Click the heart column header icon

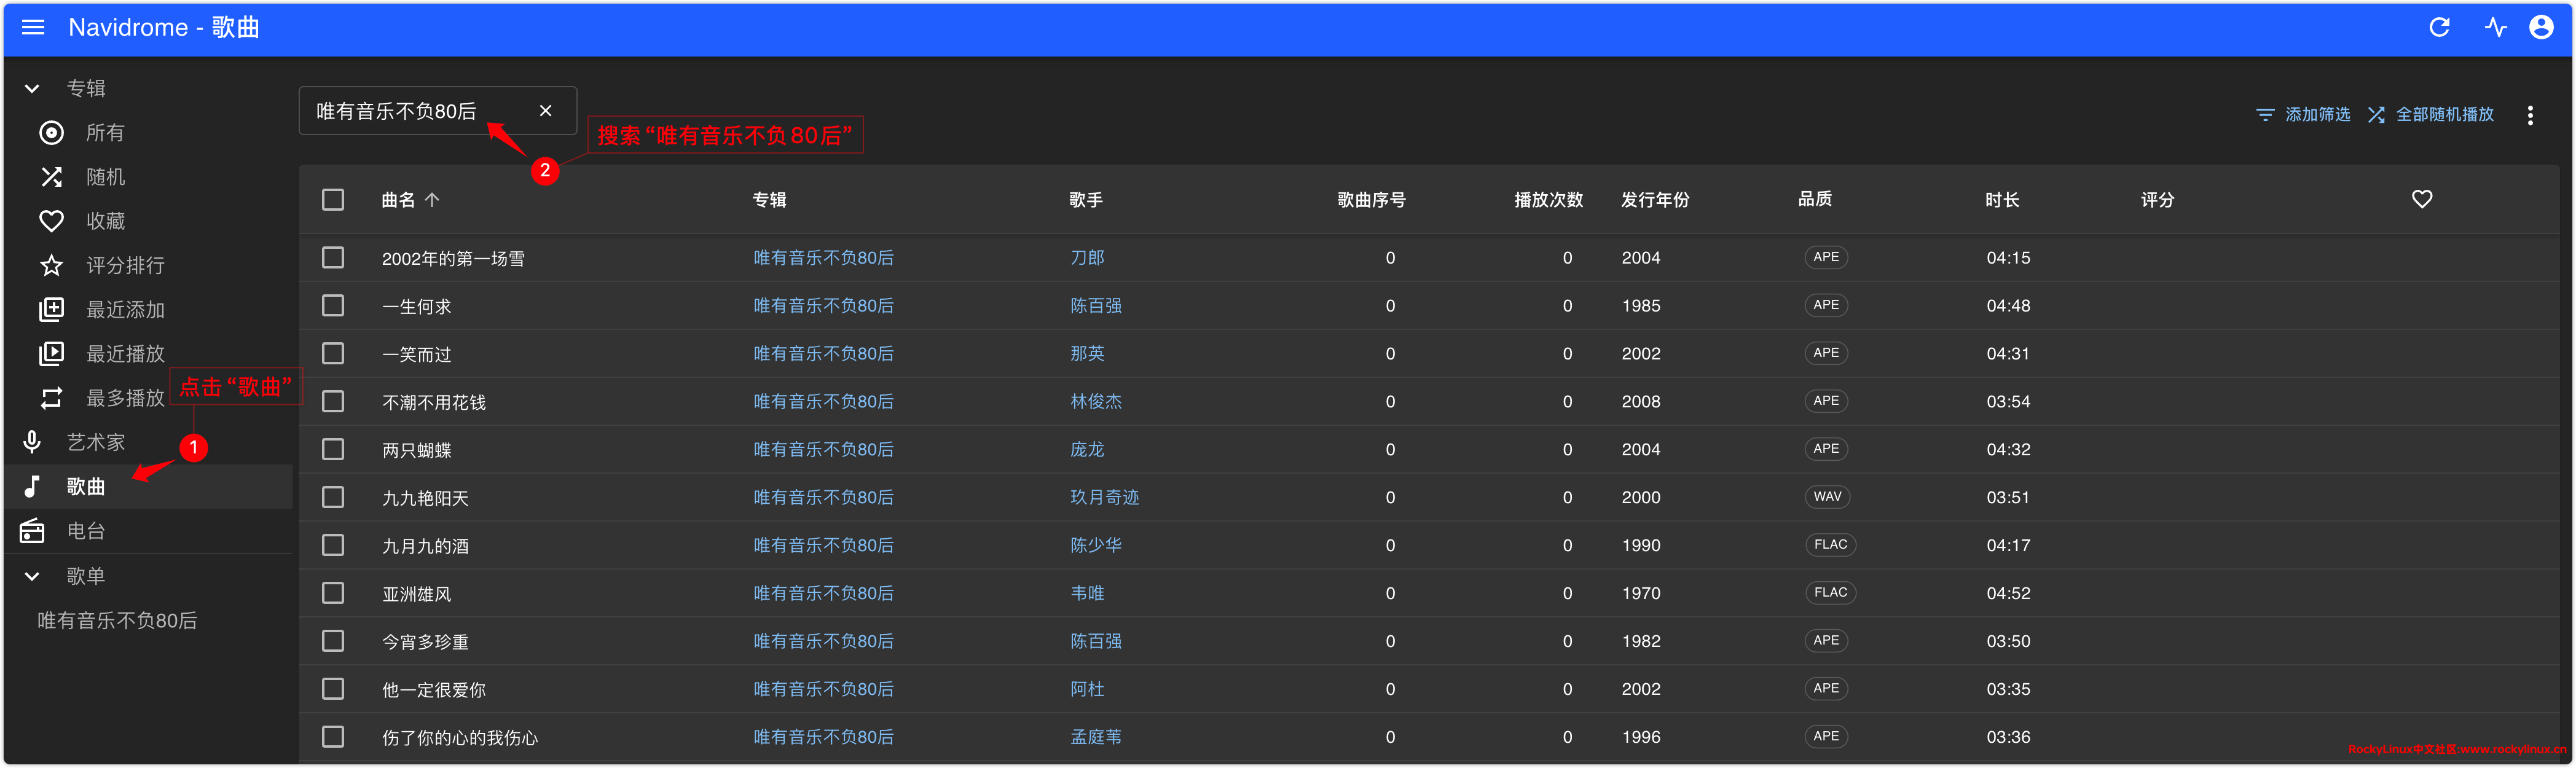2421,199
